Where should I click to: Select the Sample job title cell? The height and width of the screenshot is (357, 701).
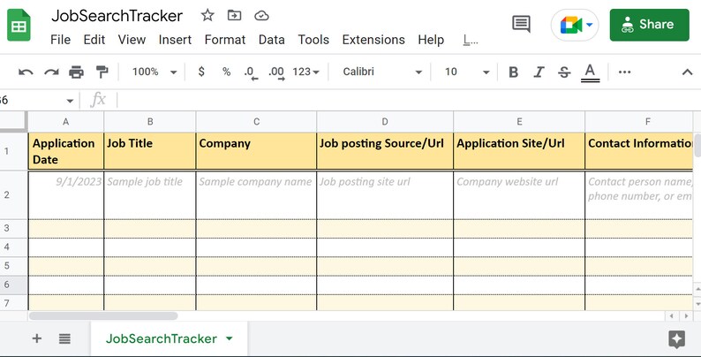150,195
